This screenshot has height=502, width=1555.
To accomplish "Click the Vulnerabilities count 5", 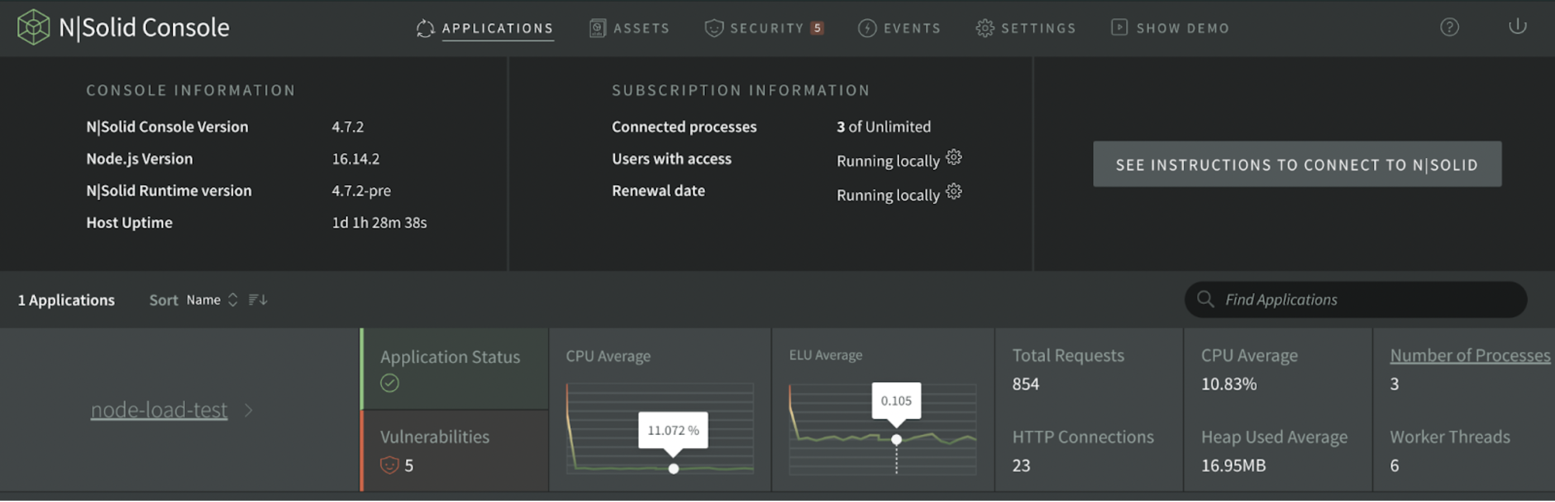I will tap(409, 466).
